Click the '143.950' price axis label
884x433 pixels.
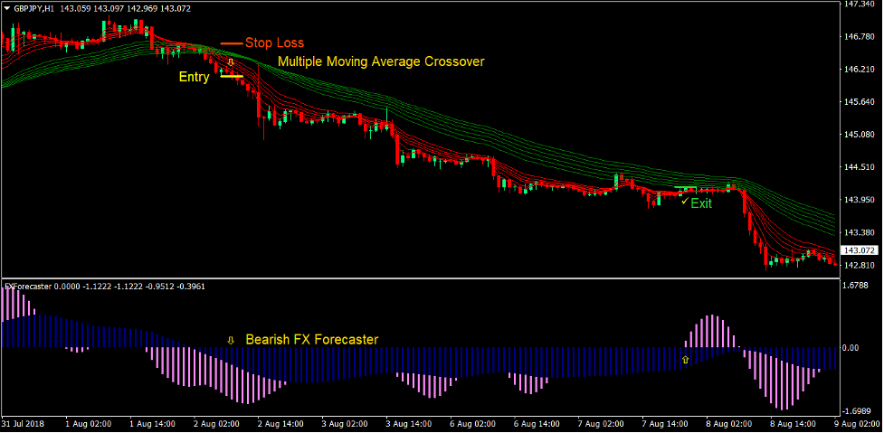pyautogui.click(x=859, y=200)
